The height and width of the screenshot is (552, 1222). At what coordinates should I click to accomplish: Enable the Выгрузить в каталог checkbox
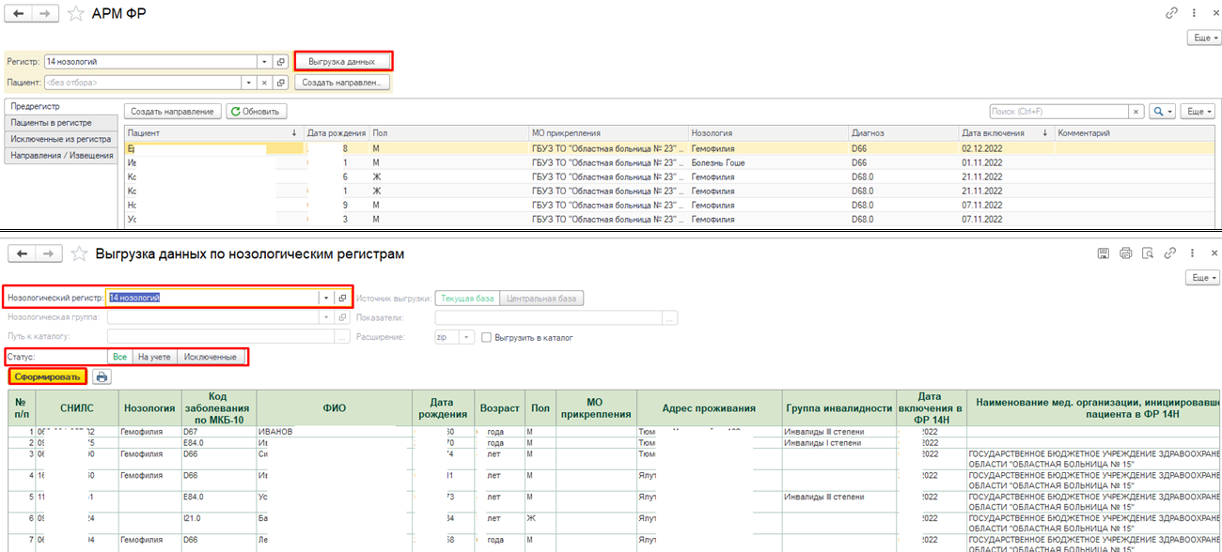pos(486,337)
